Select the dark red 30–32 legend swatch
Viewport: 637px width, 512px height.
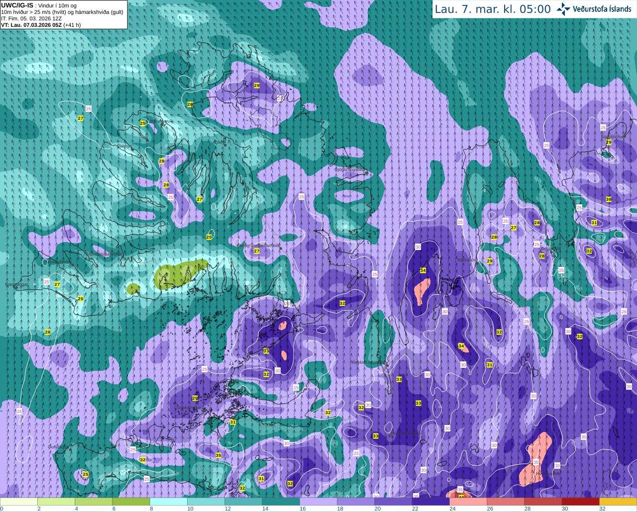pos(581,502)
